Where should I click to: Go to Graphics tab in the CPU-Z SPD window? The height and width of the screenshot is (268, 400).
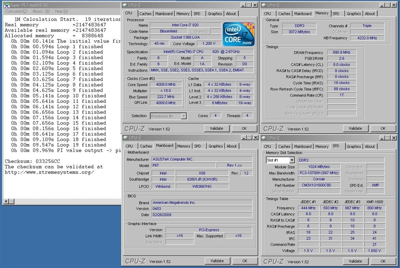(354, 147)
